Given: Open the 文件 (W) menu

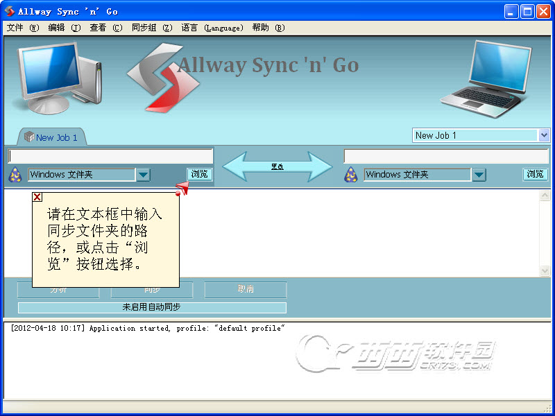Looking at the screenshot, I should 23,28.
